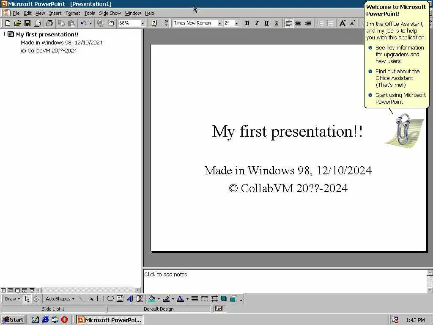Decrease font size with small A
The width and height of the screenshot is (433, 325).
[353, 23]
